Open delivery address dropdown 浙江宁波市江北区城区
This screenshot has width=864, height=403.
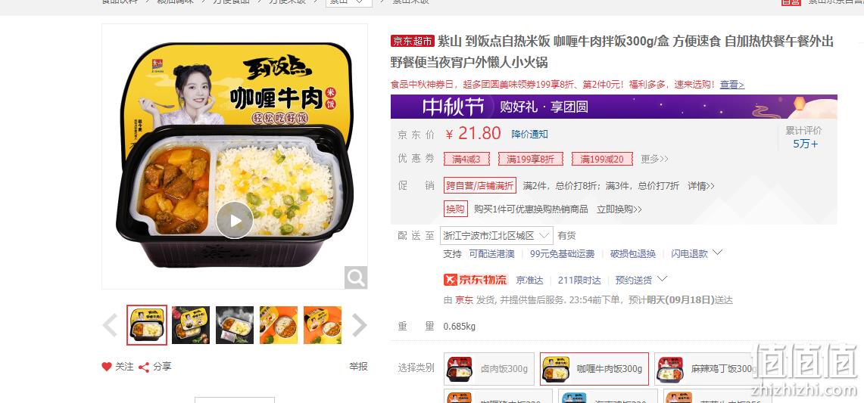[x=497, y=236]
